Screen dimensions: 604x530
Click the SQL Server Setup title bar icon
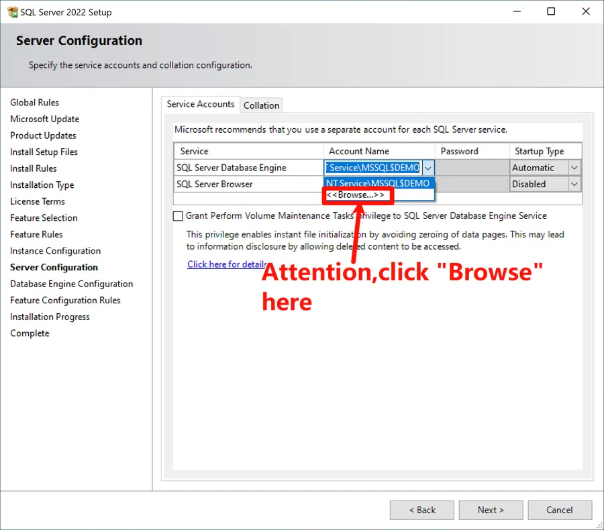pyautogui.click(x=12, y=12)
